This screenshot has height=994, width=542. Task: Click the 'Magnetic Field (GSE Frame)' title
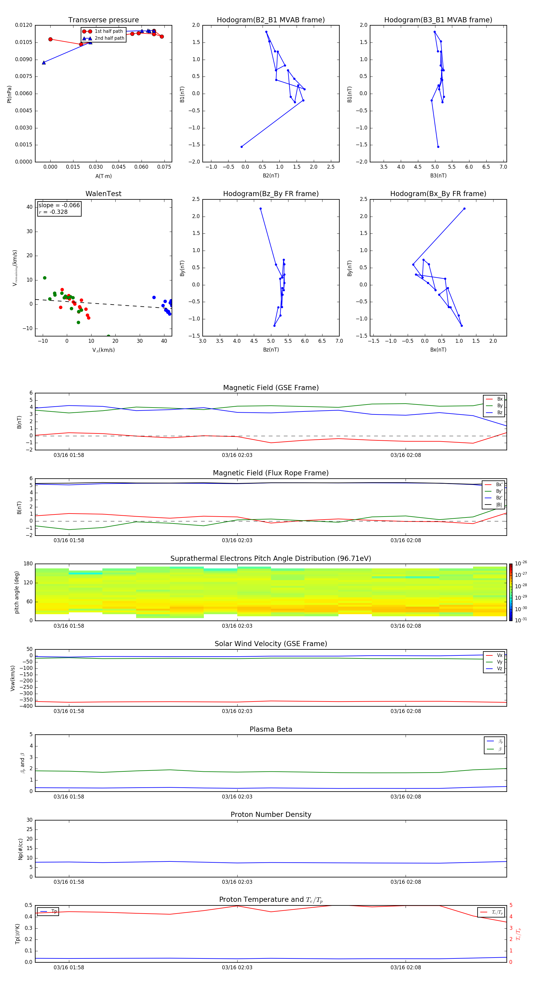271,388
